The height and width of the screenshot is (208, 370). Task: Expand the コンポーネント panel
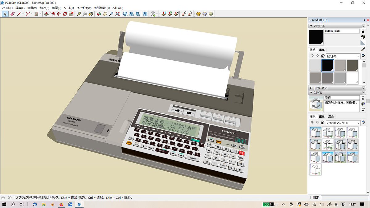pos(311,88)
